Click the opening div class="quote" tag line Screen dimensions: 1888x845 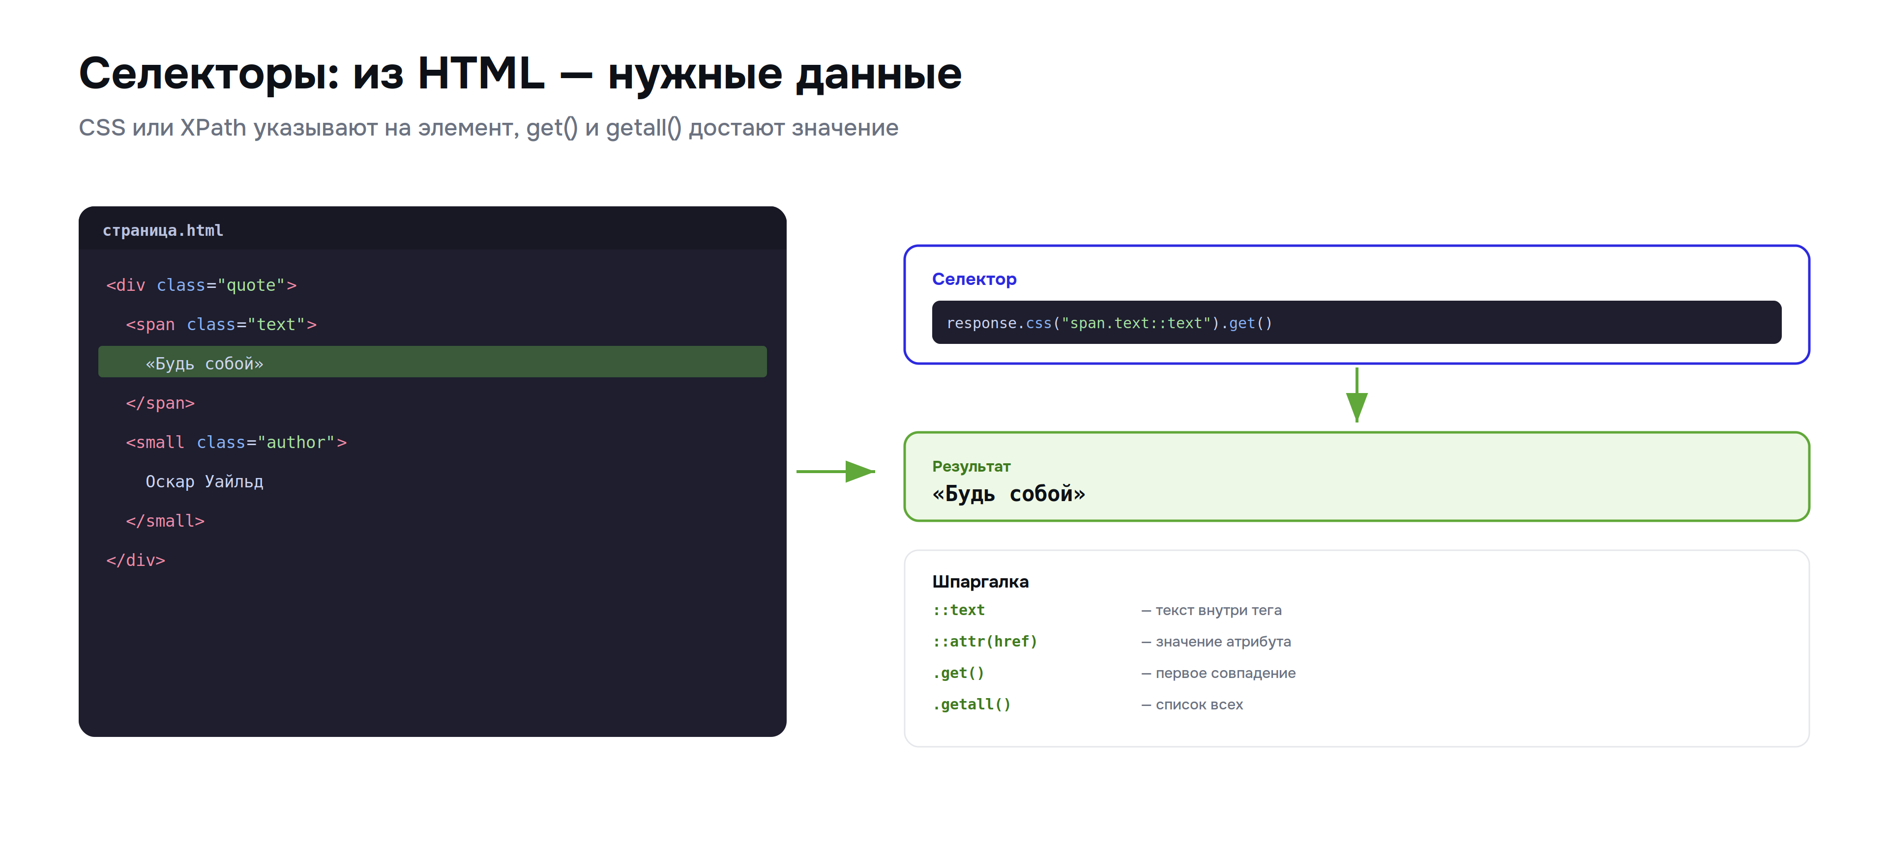(202, 285)
